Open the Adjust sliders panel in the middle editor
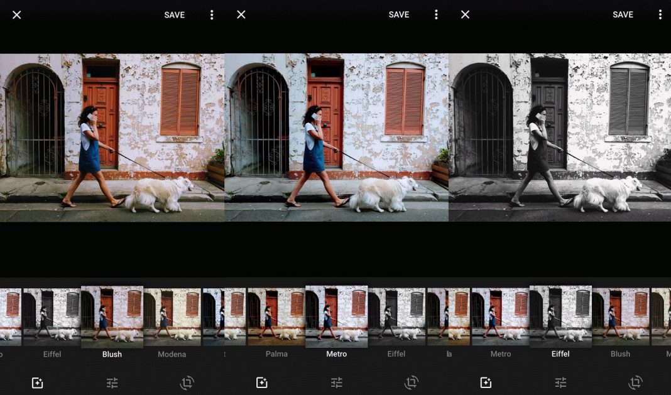Screen dimensions: 671x395 point(336,382)
